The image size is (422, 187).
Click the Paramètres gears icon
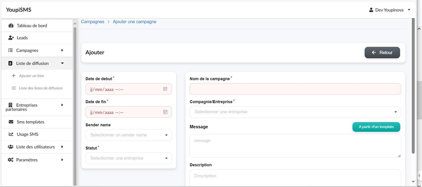10,159
